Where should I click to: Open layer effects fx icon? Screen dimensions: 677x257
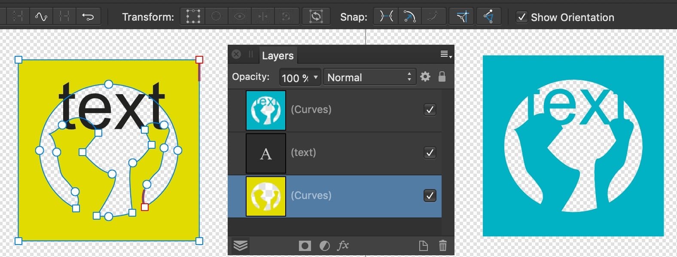(x=343, y=245)
